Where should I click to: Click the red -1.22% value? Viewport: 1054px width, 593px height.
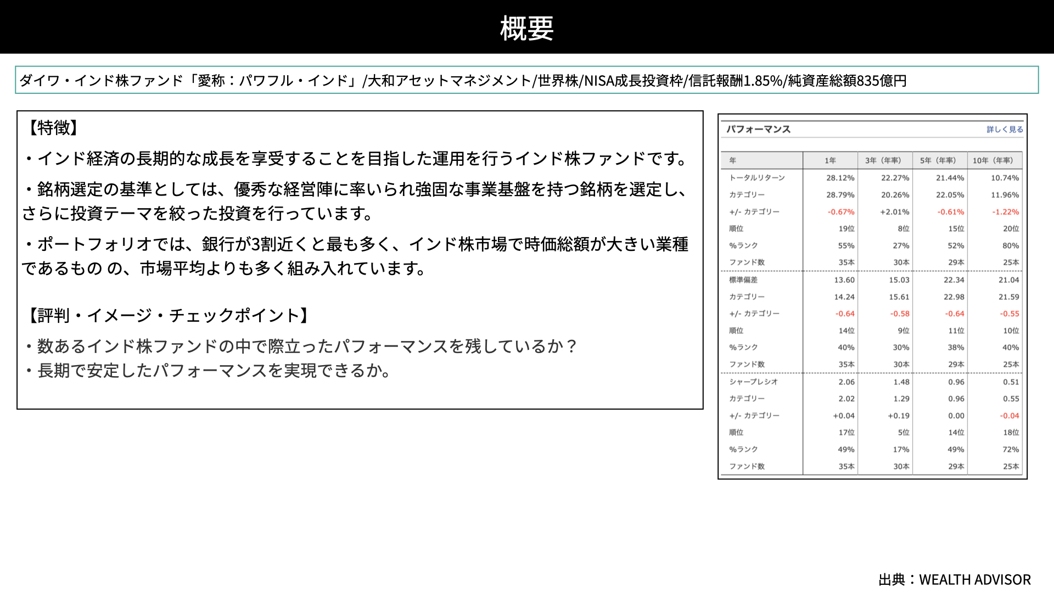tap(1006, 212)
